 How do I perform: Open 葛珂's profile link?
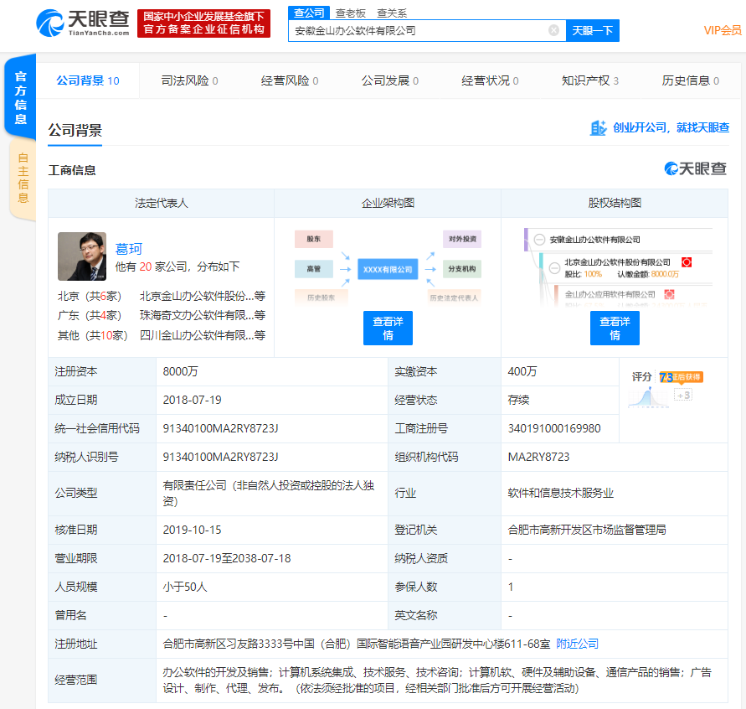(128, 249)
